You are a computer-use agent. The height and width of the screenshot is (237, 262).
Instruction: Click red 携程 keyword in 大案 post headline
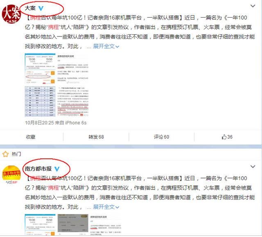click(x=36, y=18)
